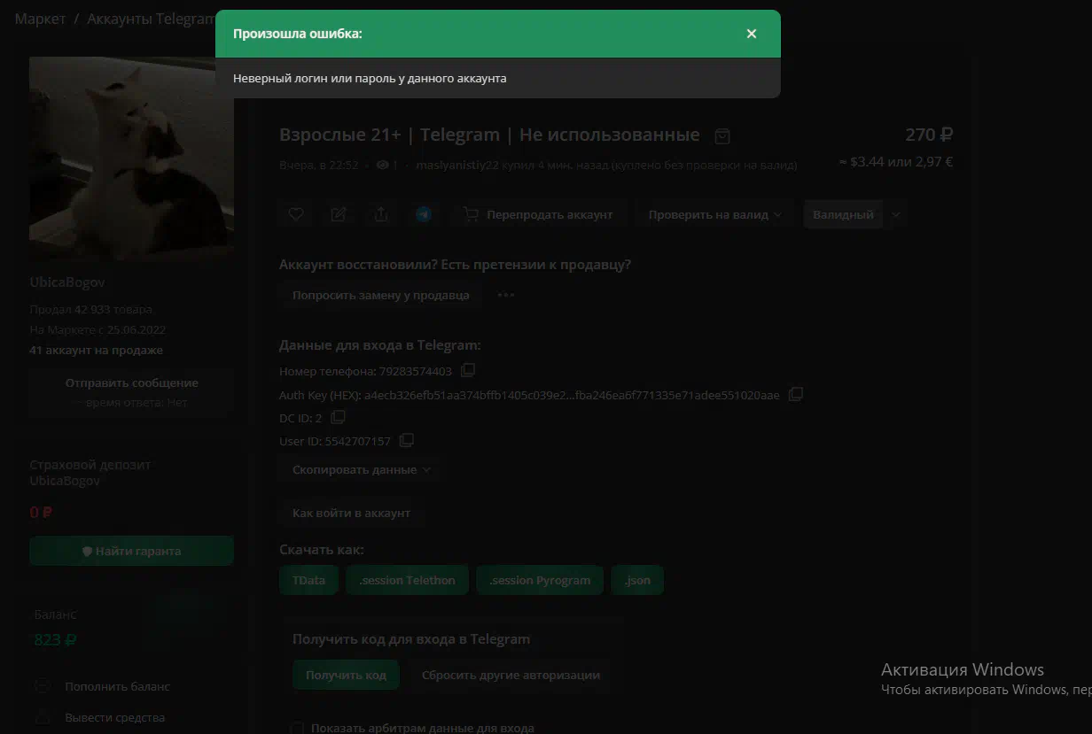Image resolution: width=1092 pixels, height=734 pixels.
Task: Click the 'Найти гаранта' button
Action: (x=131, y=551)
